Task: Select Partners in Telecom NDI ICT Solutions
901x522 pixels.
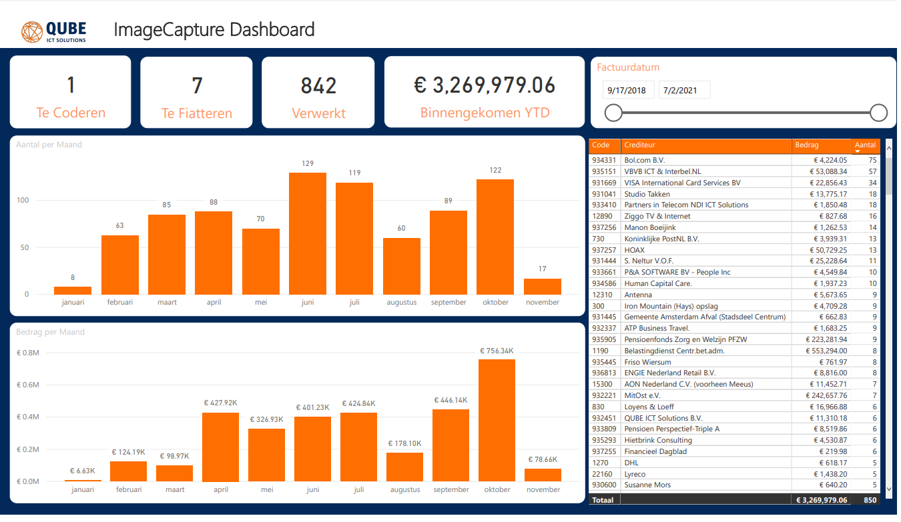Action: pos(734,205)
